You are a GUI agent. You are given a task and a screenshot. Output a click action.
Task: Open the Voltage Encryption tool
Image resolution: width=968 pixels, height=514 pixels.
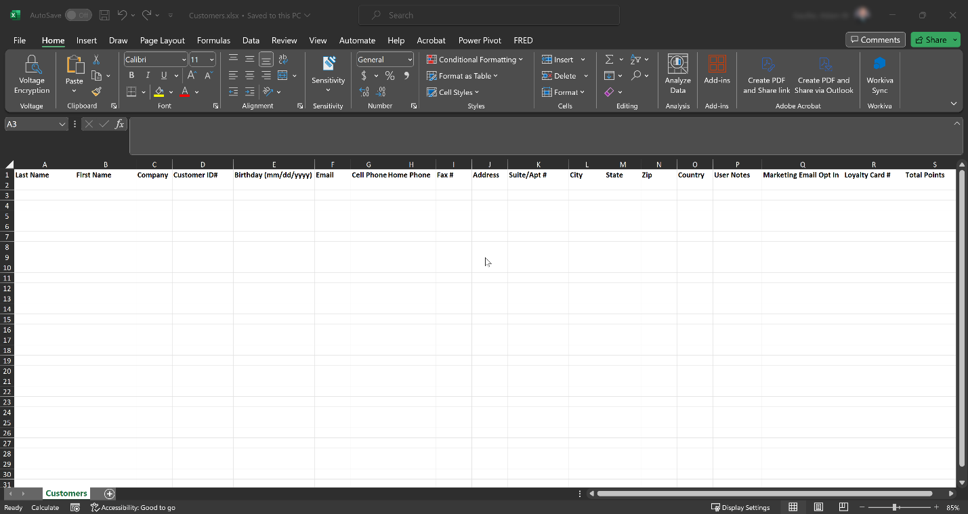32,74
